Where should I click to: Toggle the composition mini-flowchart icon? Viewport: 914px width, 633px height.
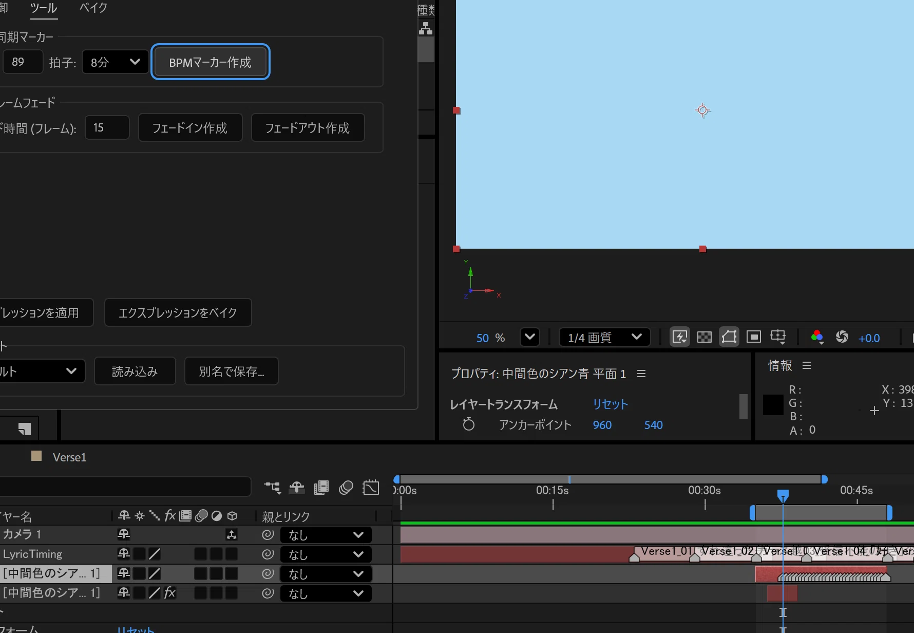[272, 487]
